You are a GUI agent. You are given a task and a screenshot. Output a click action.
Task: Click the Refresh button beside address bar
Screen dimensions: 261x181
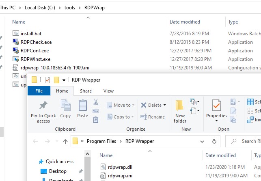click(214, 141)
